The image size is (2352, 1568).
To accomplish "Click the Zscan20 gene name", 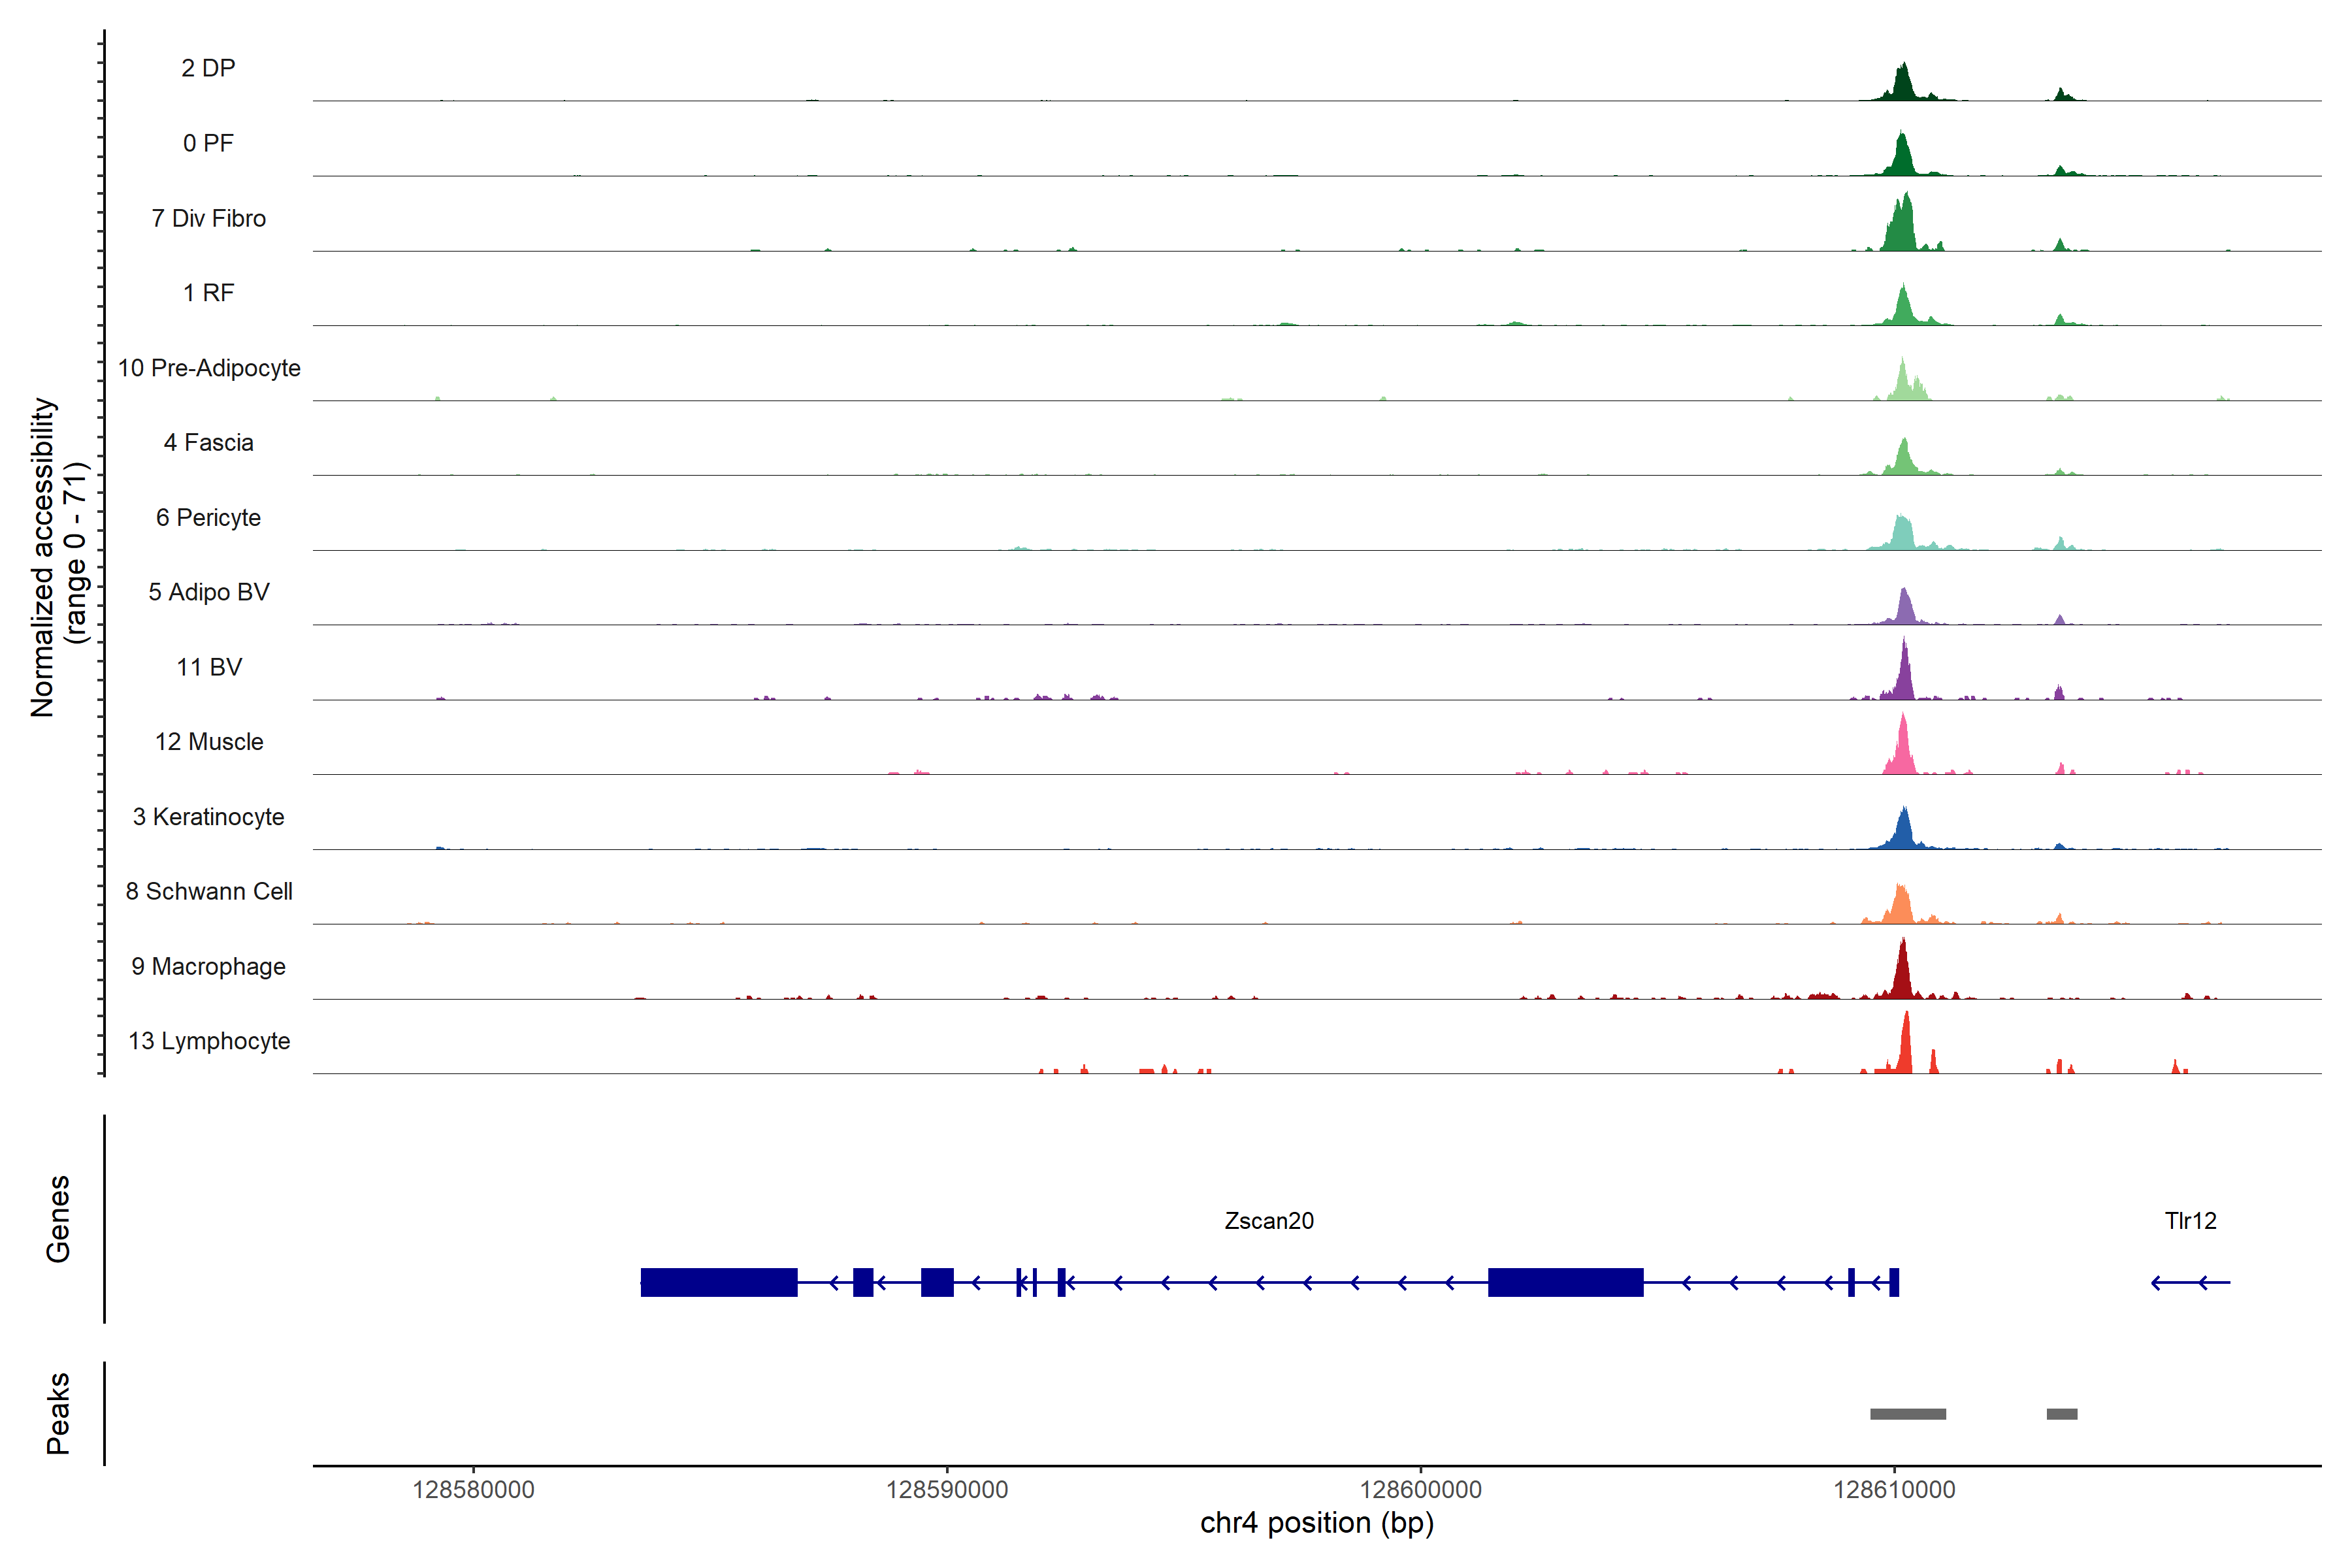I will click(1269, 1221).
